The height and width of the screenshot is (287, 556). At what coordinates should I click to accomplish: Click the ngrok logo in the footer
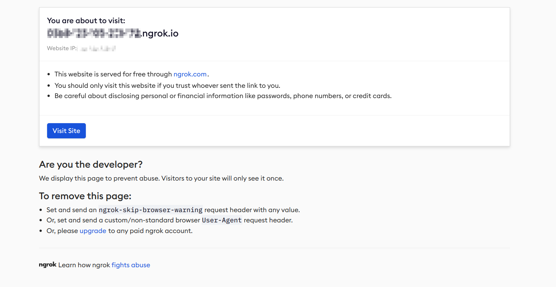47,265
